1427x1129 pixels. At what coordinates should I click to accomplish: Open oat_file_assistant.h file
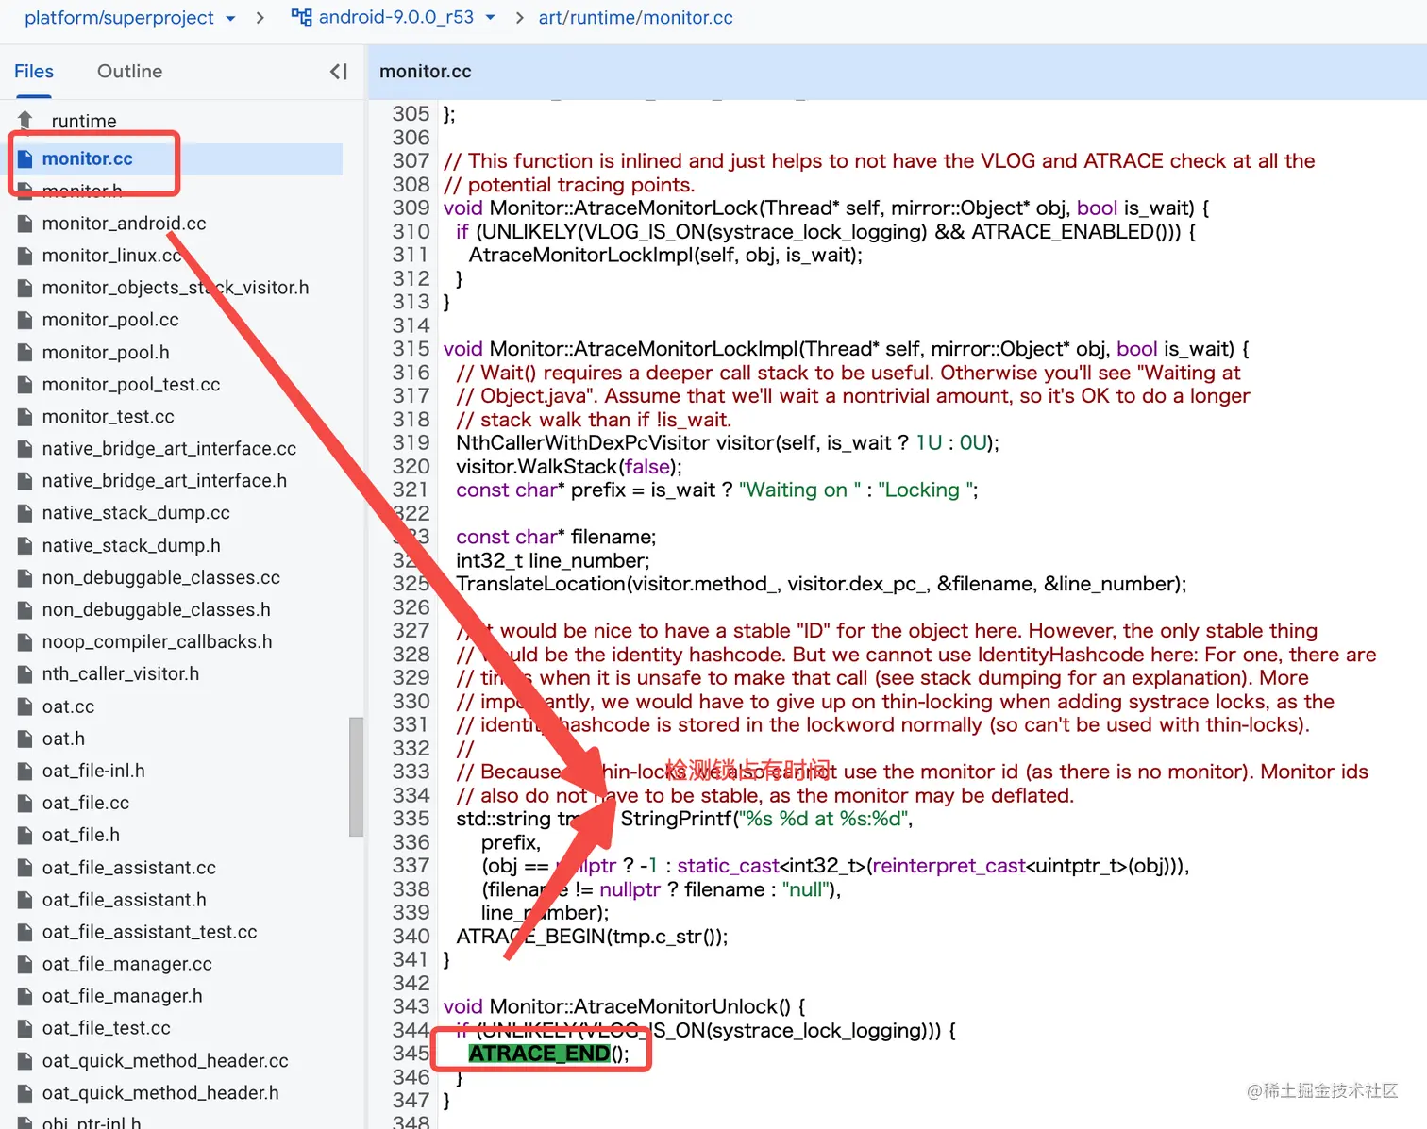click(125, 899)
